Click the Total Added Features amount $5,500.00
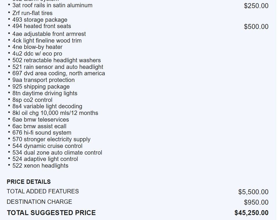The image size is (279, 220). coord(253,192)
